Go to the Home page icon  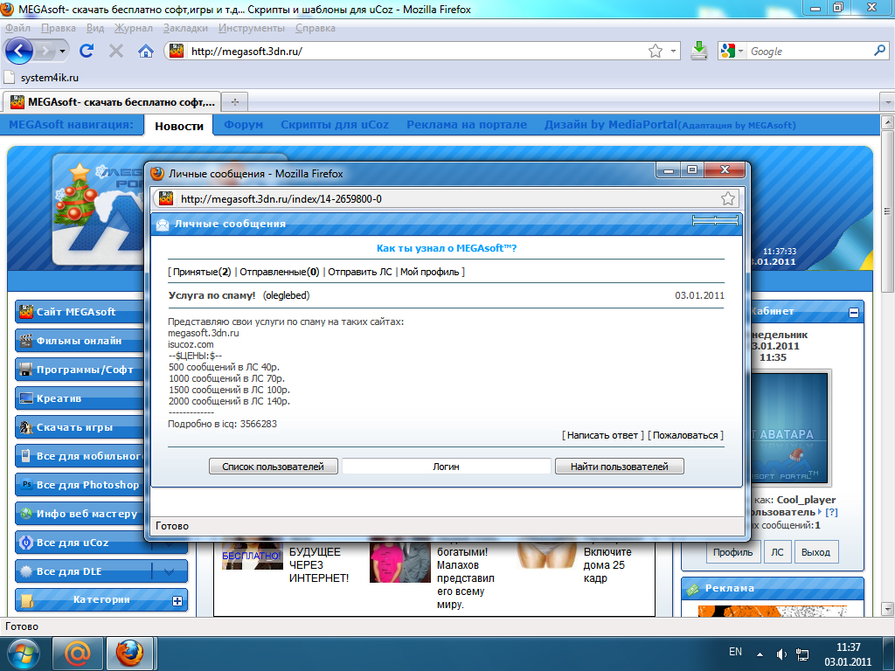[146, 52]
